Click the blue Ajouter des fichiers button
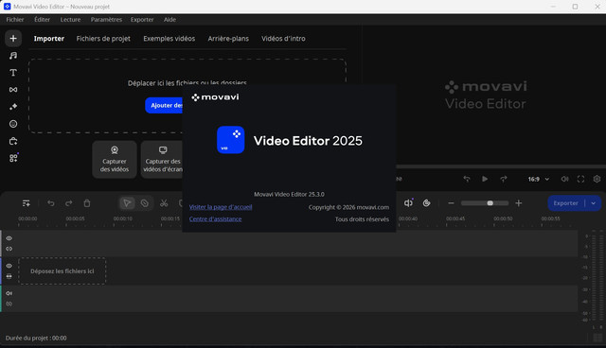The width and height of the screenshot is (606, 348). [x=164, y=105]
